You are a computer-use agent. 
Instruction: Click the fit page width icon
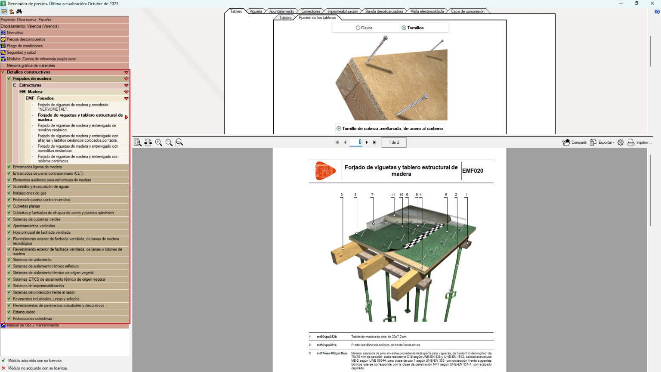point(148,143)
